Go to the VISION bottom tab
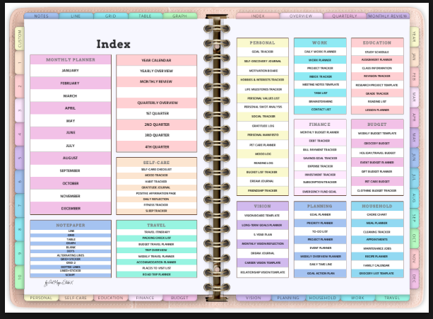This screenshot has height=319, width=433. pyautogui.click(x=253, y=298)
